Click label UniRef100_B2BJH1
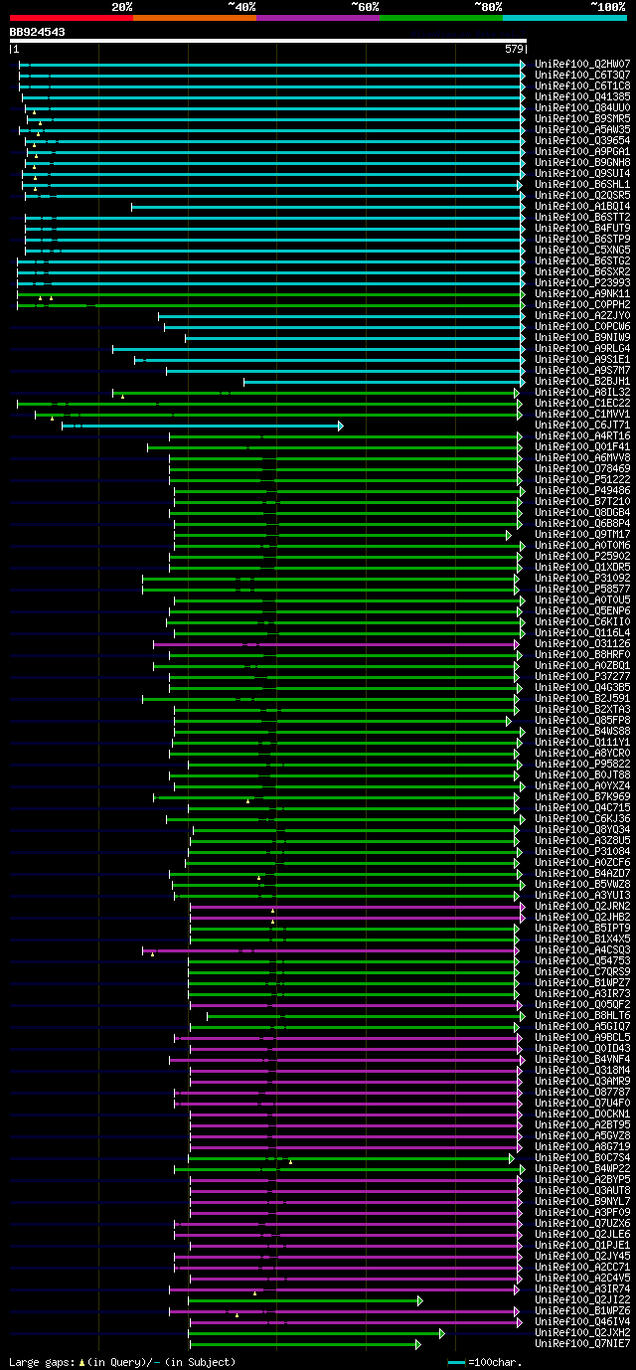Screen dimensions: 636x1370 point(582,381)
